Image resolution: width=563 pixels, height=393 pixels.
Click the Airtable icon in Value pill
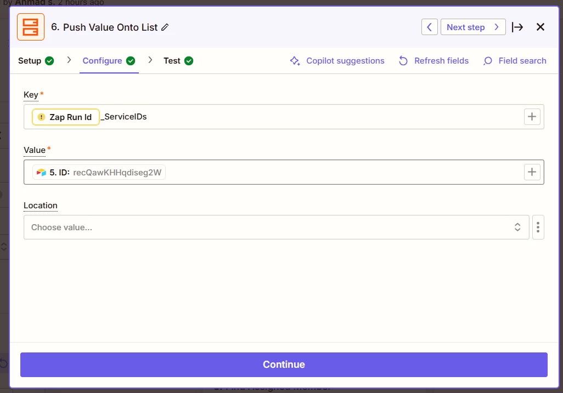coord(41,173)
